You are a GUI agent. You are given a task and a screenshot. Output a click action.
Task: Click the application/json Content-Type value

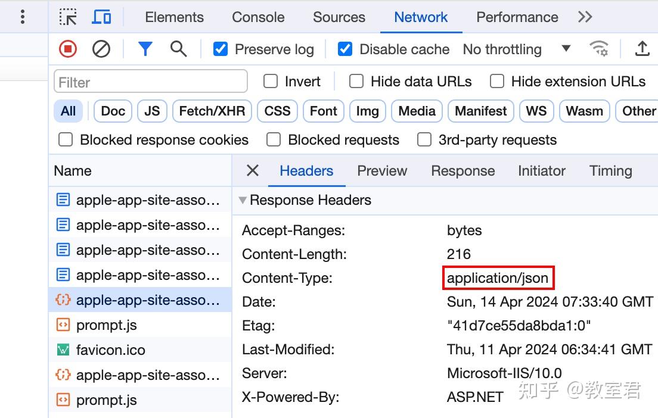tap(498, 278)
